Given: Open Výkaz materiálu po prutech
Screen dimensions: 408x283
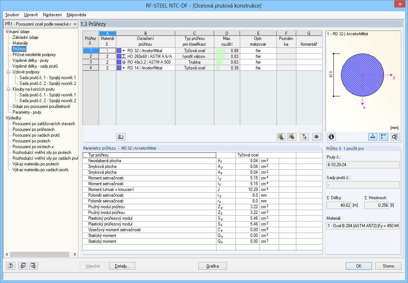Looking at the screenshot, I should tap(36, 164).
